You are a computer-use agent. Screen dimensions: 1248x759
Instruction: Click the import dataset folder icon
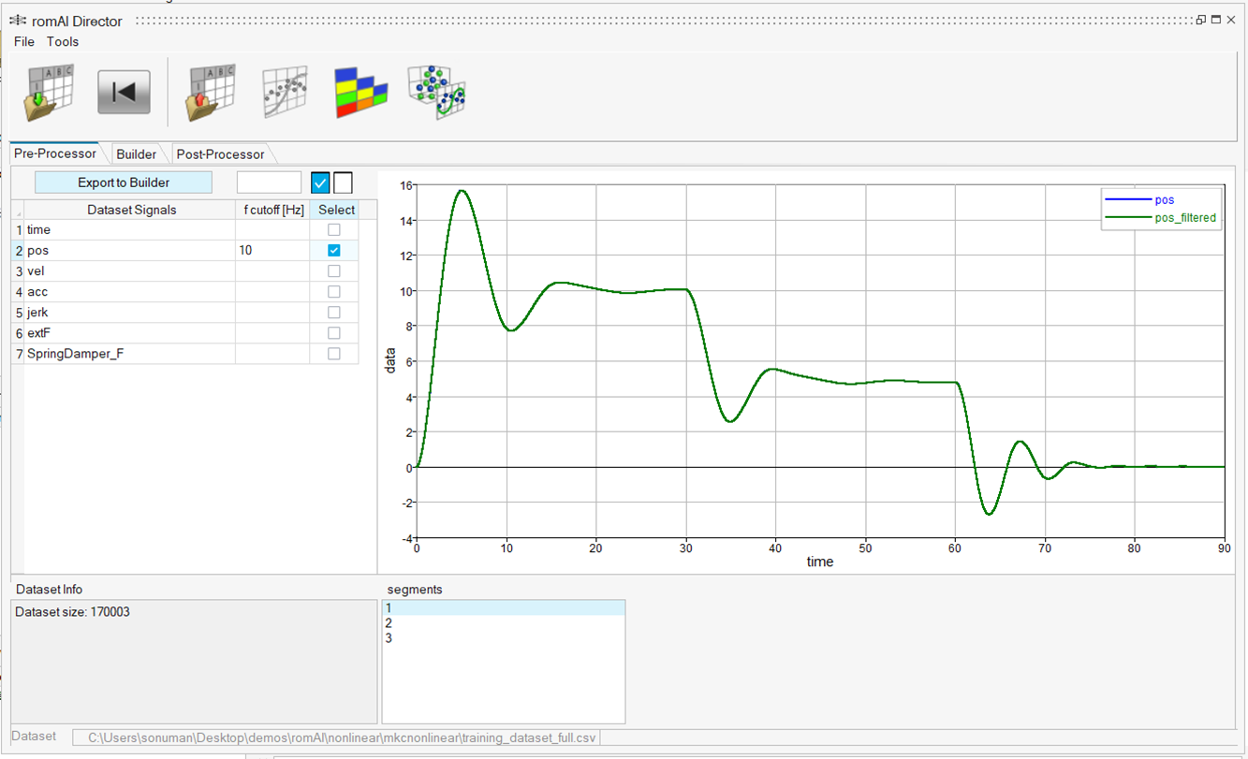coord(48,93)
